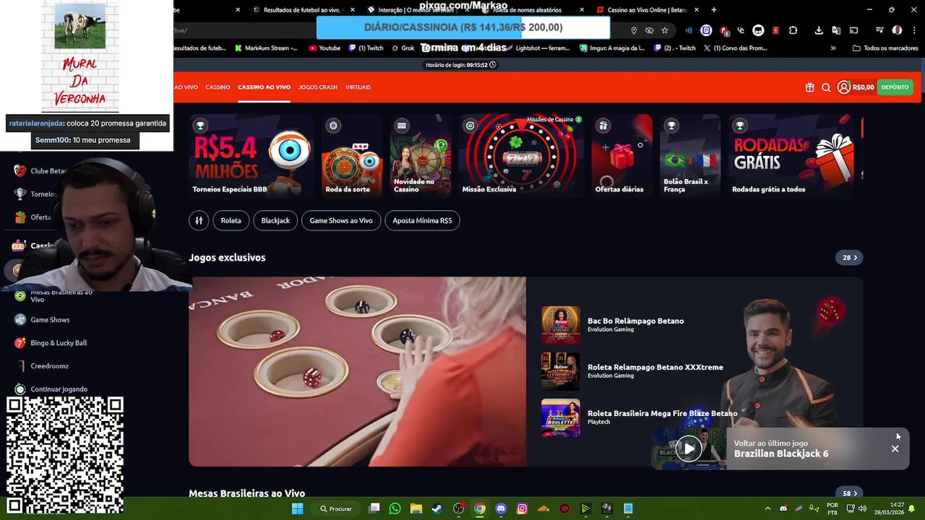
Task: Open the R$0,00 account balance
Action: [864, 87]
